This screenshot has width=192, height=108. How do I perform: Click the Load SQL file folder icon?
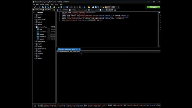pyautogui.click(x=89, y=7)
